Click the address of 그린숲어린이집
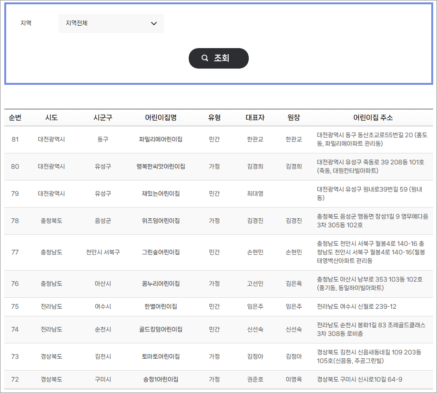This screenshot has width=437, height=393. 372,252
